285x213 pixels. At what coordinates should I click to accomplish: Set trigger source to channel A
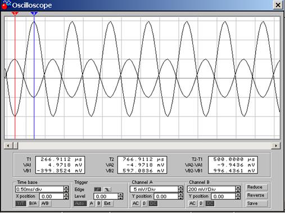click(x=91, y=203)
